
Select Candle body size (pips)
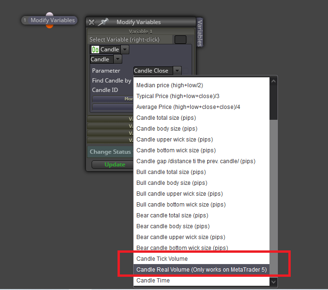click(x=202, y=129)
